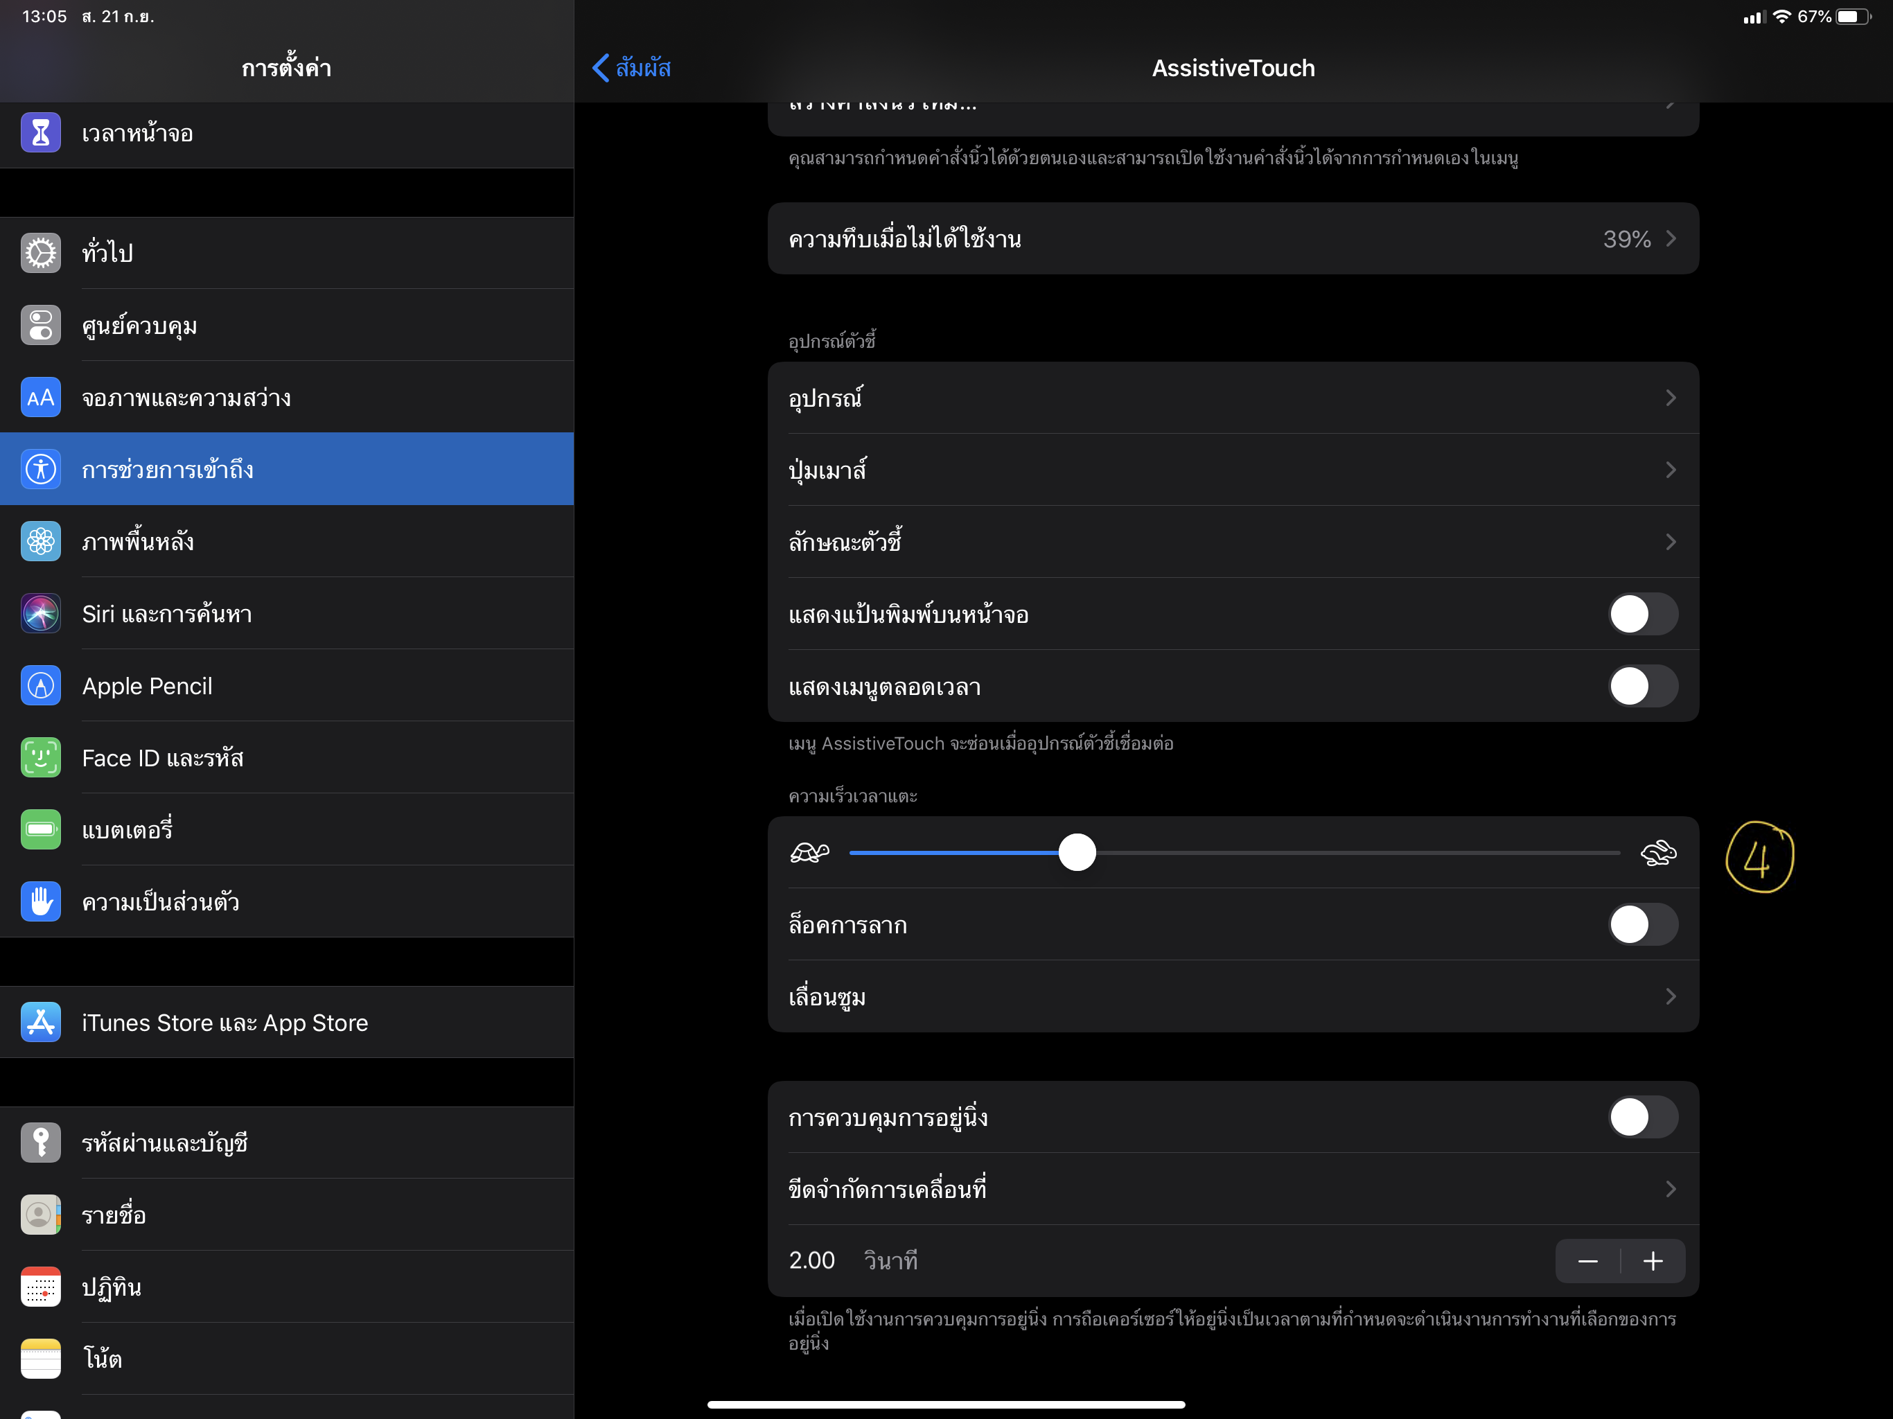Image resolution: width=1893 pixels, height=1419 pixels.
Task: Open ปฏิทิน settings
Action: point(287,1287)
